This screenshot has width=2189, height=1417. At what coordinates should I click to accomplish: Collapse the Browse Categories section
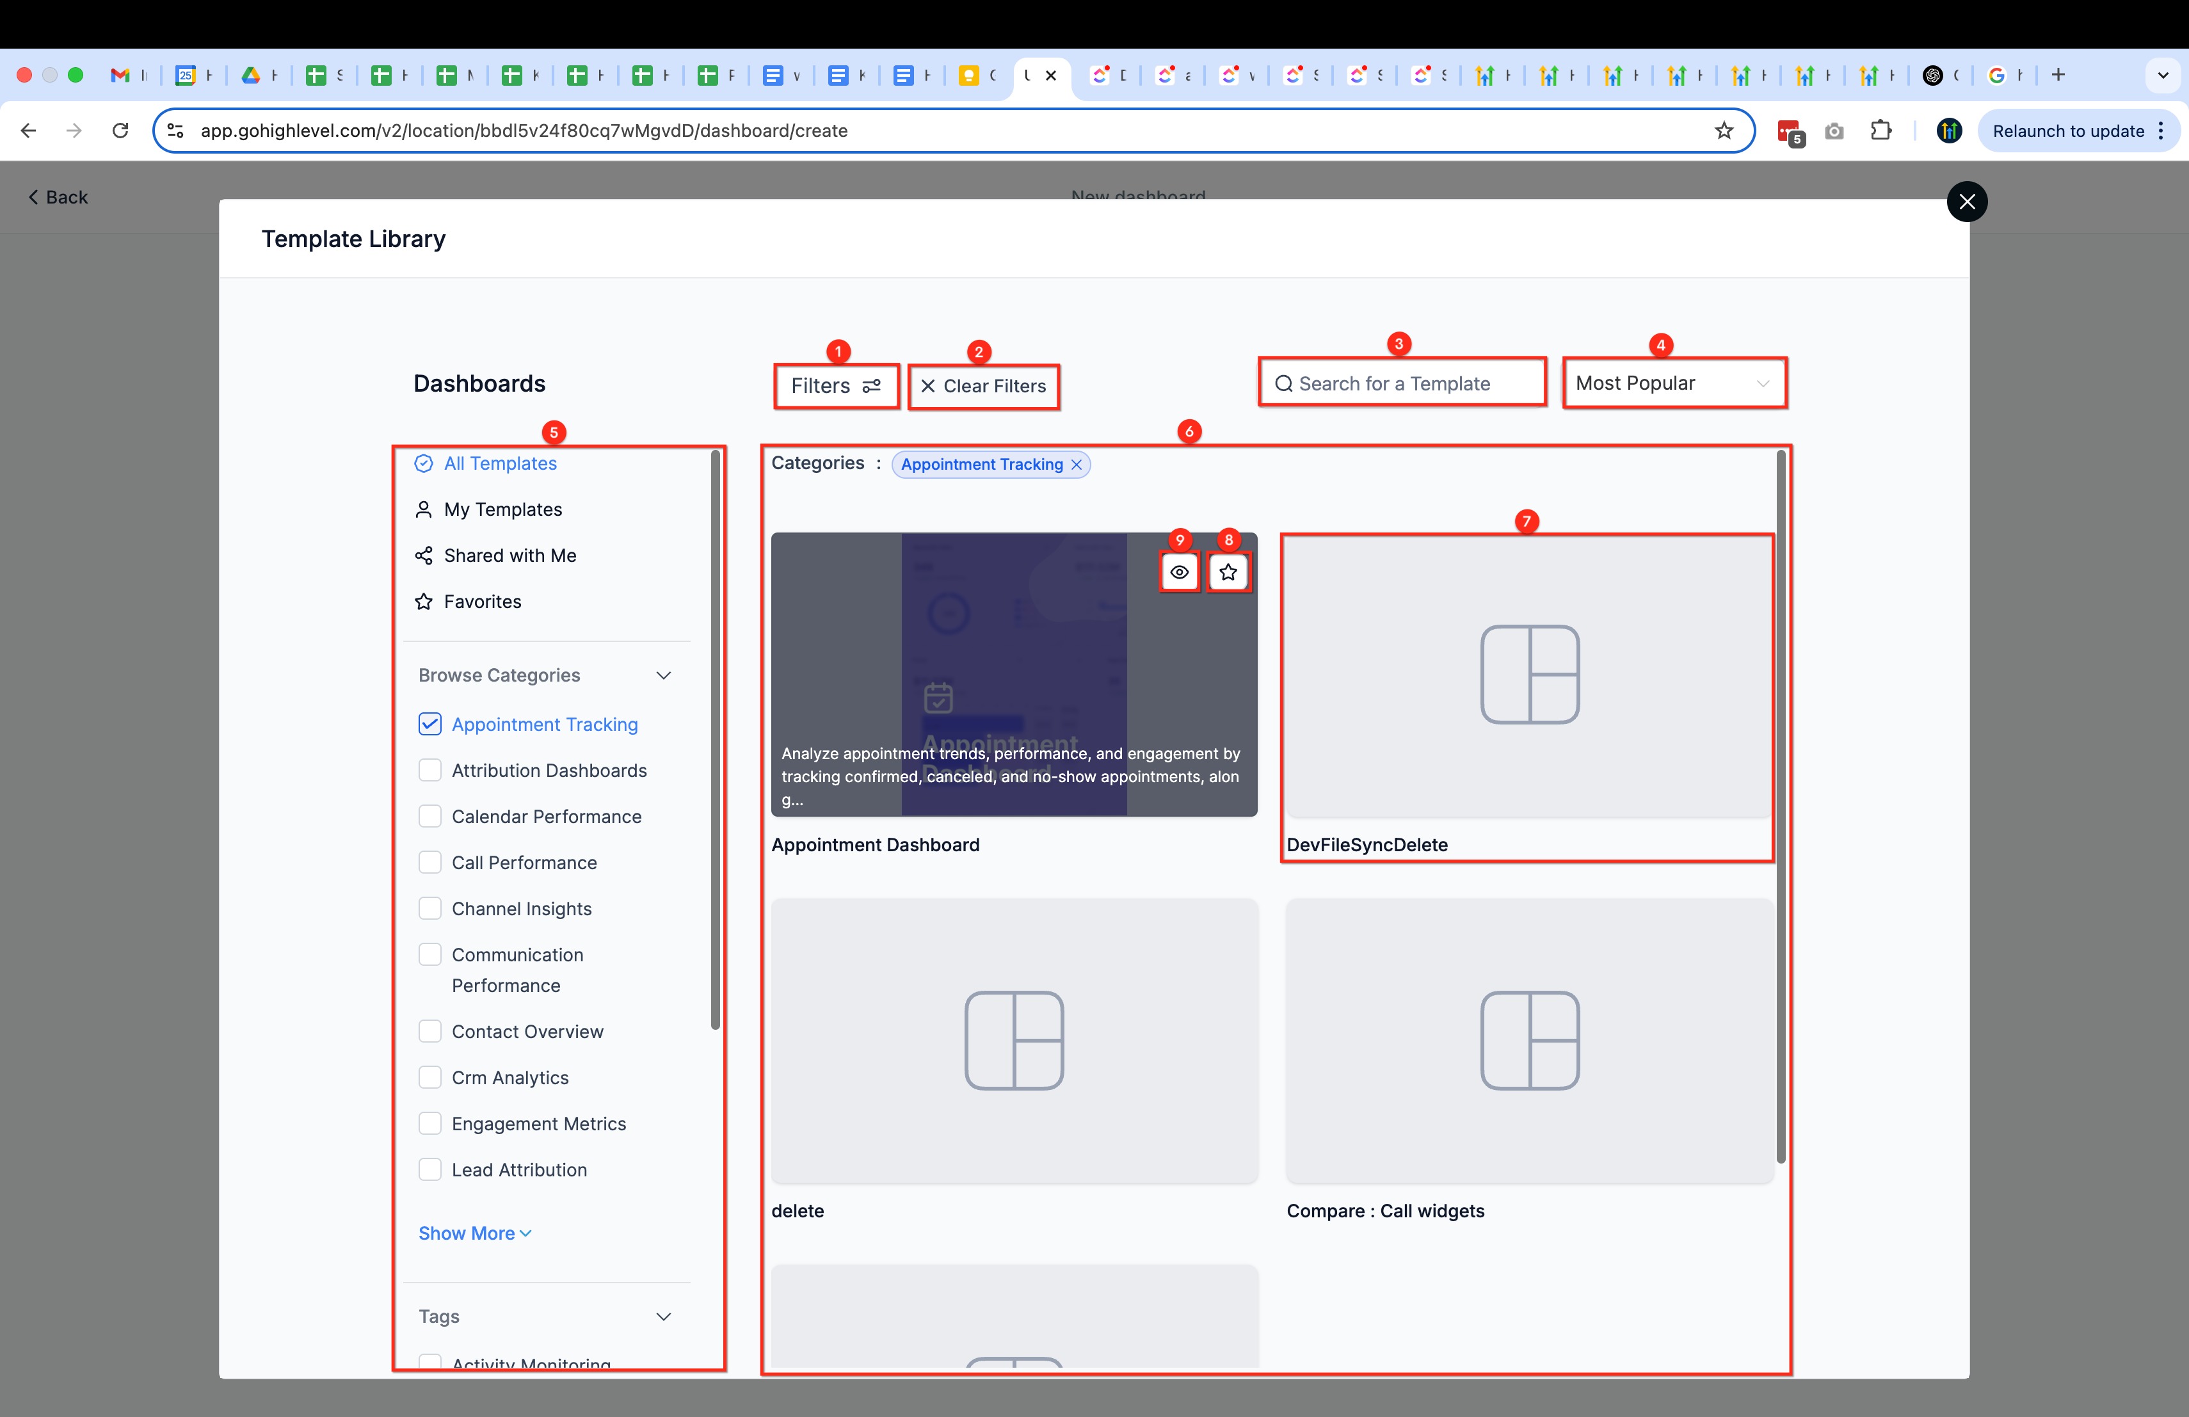coord(663,675)
